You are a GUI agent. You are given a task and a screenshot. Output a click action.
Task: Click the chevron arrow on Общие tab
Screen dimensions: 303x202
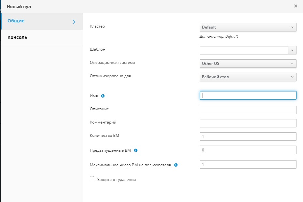pos(74,22)
